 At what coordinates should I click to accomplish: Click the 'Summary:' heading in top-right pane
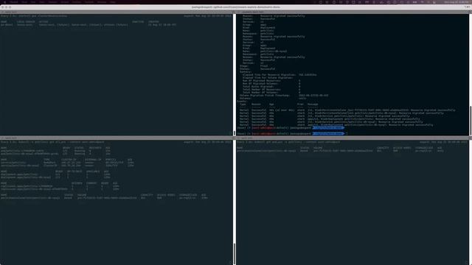[x=246, y=72]
